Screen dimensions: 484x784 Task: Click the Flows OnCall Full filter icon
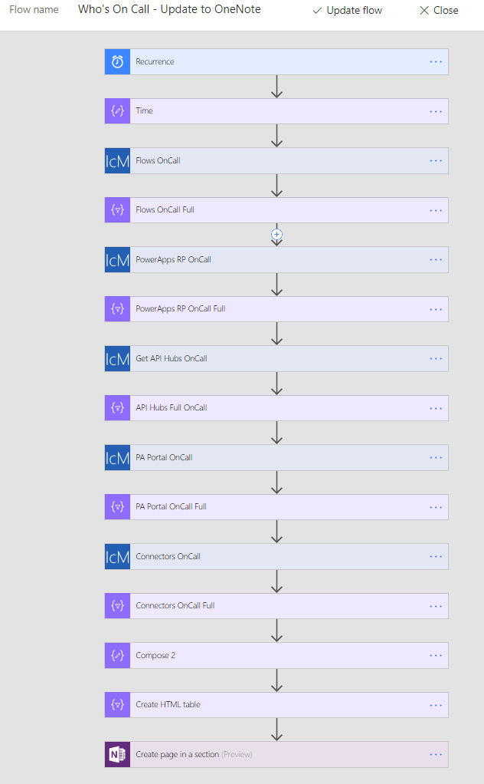[x=117, y=210]
